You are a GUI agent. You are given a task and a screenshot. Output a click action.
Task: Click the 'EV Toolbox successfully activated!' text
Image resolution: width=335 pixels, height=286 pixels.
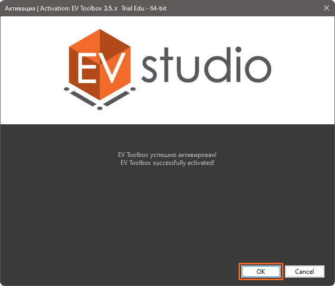coord(168,163)
